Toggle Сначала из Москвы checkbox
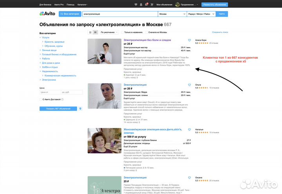Screen dimensions: 282x194 click(x=146, y=32)
